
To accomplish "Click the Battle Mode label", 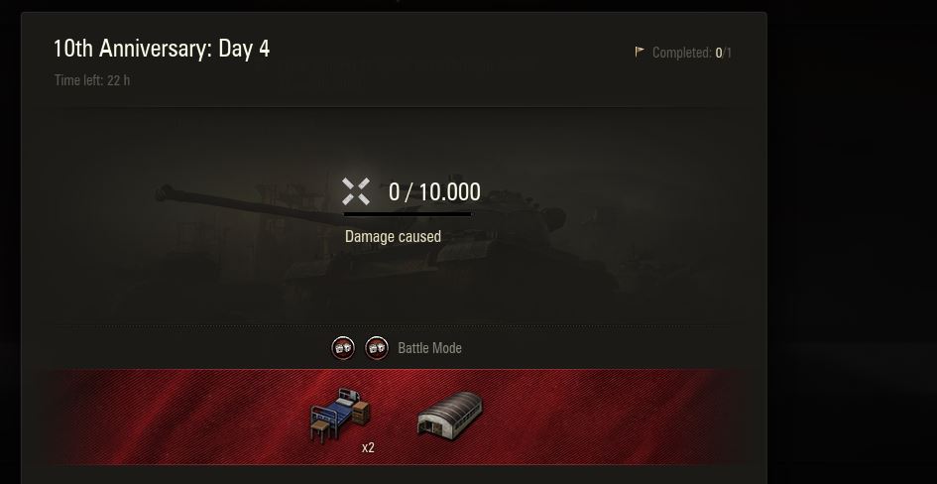I will click(x=429, y=348).
